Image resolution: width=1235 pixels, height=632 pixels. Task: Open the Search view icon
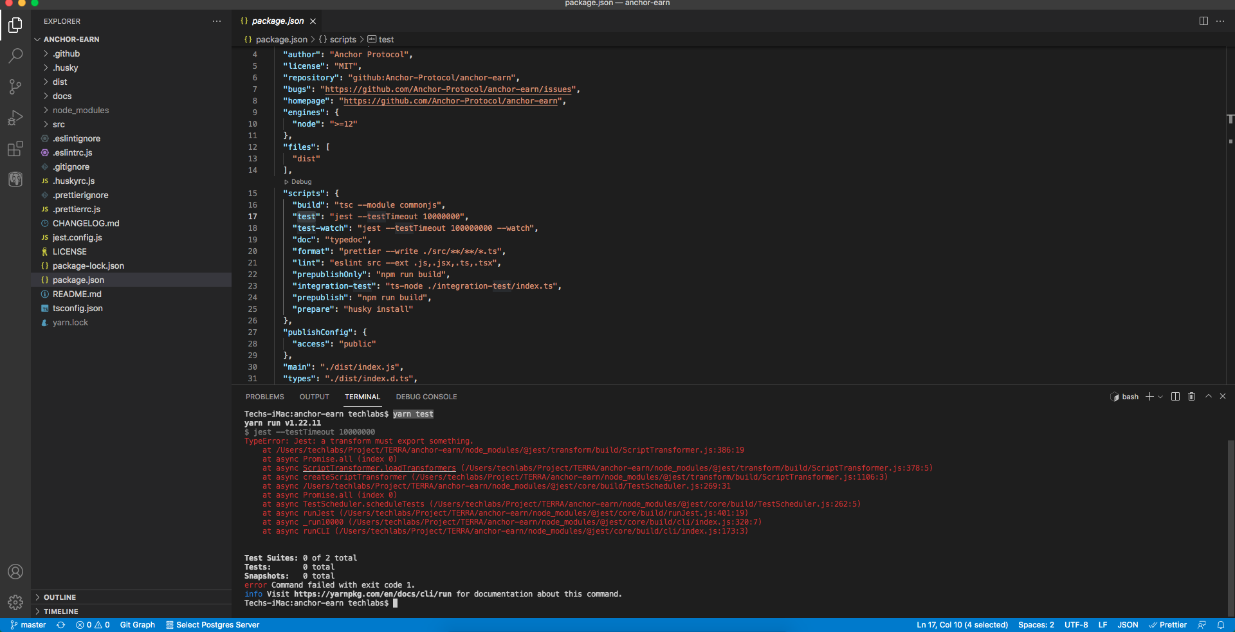[x=15, y=56]
